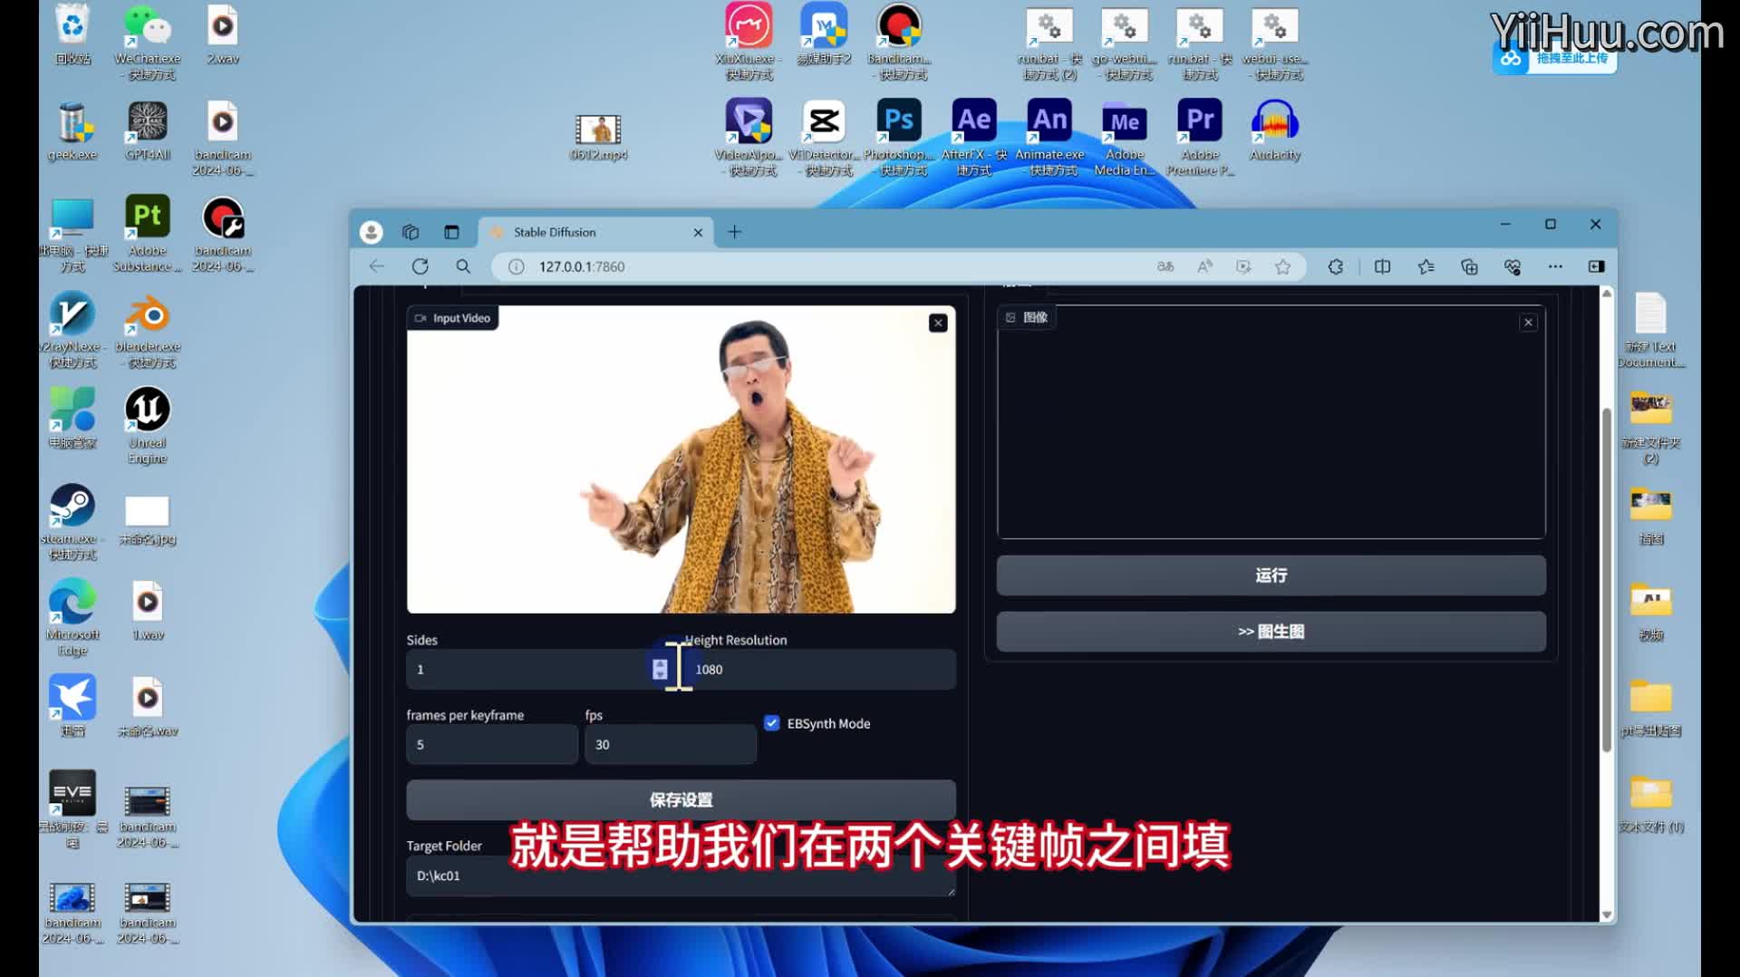The image size is (1740, 977).
Task: Launch GPT4All desktop shortcut
Action: click(148, 131)
